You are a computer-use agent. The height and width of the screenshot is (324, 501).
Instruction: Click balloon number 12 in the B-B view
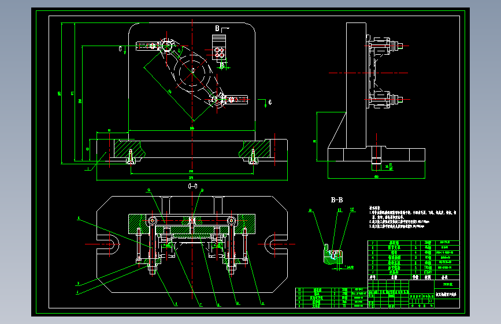pyautogui.click(x=352, y=209)
